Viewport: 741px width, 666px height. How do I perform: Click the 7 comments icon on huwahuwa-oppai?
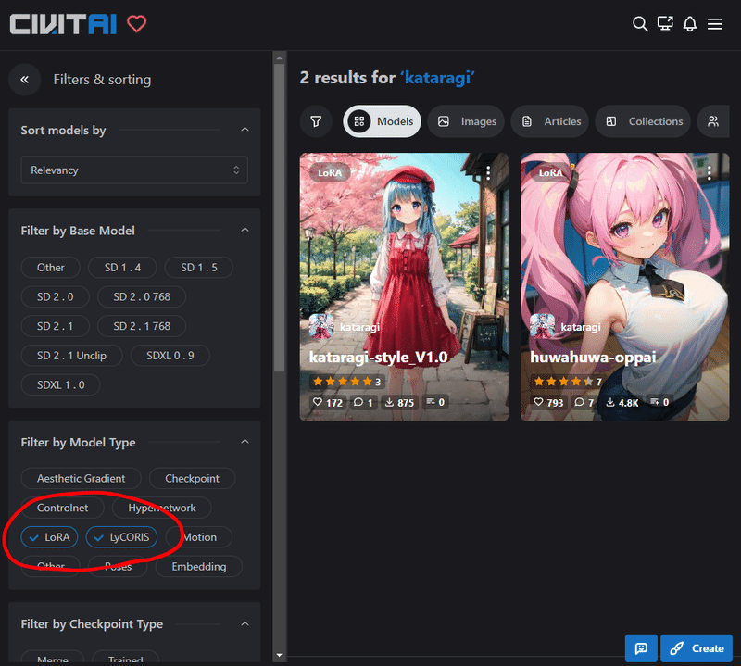point(584,402)
